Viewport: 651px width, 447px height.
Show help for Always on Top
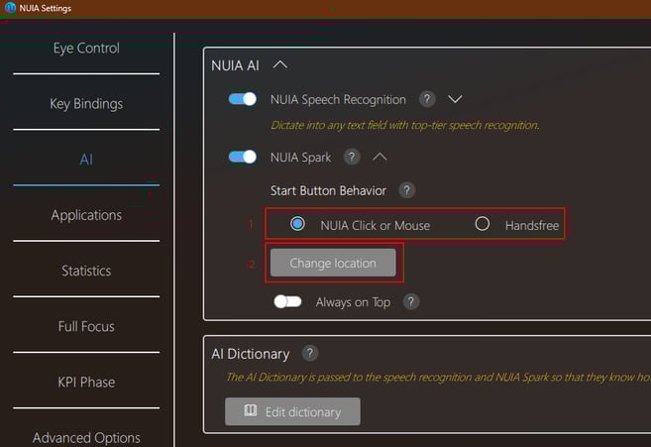coord(411,301)
